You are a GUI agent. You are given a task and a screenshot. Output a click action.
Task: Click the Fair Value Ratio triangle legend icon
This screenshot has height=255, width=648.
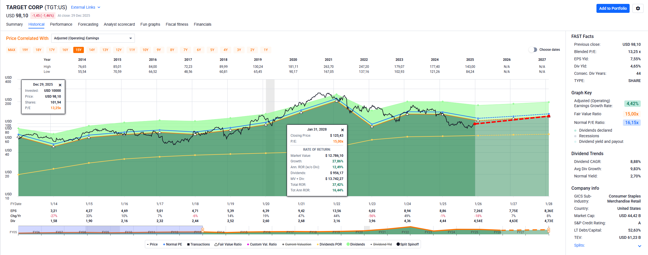click(216, 244)
